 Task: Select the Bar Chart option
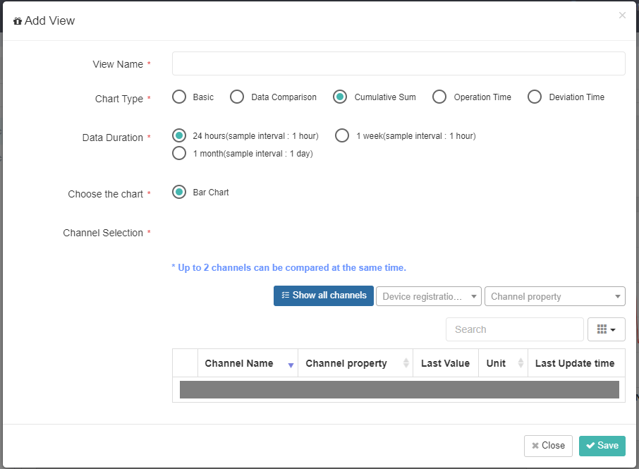point(179,192)
